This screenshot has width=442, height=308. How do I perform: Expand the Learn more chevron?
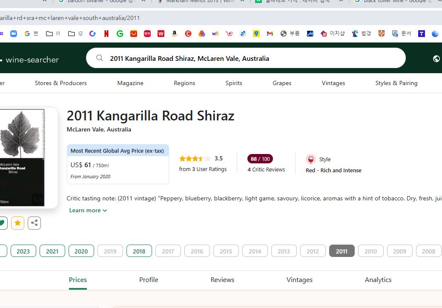click(105, 211)
